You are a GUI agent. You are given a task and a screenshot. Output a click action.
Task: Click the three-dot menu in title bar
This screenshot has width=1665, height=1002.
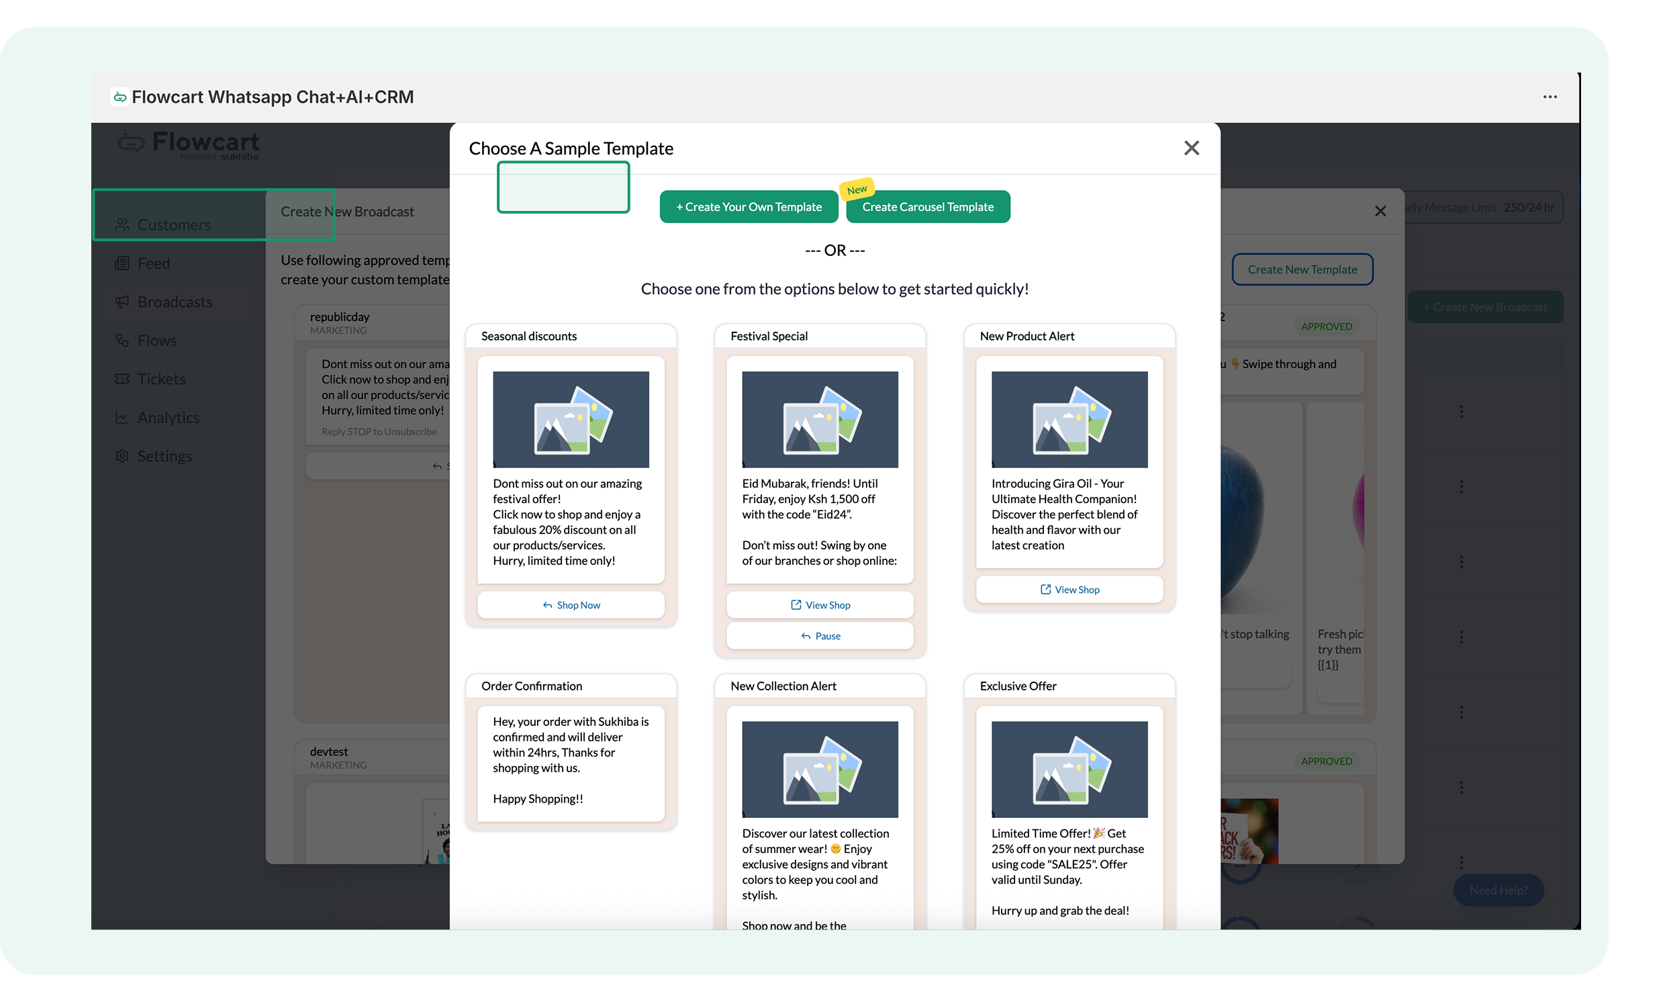pyautogui.click(x=1550, y=97)
